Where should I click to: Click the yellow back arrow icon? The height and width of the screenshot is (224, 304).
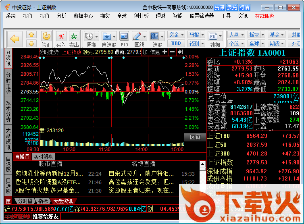(x=15, y=39)
